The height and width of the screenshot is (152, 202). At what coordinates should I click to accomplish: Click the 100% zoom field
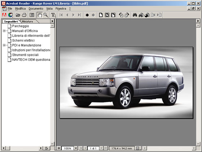(x=68, y=148)
